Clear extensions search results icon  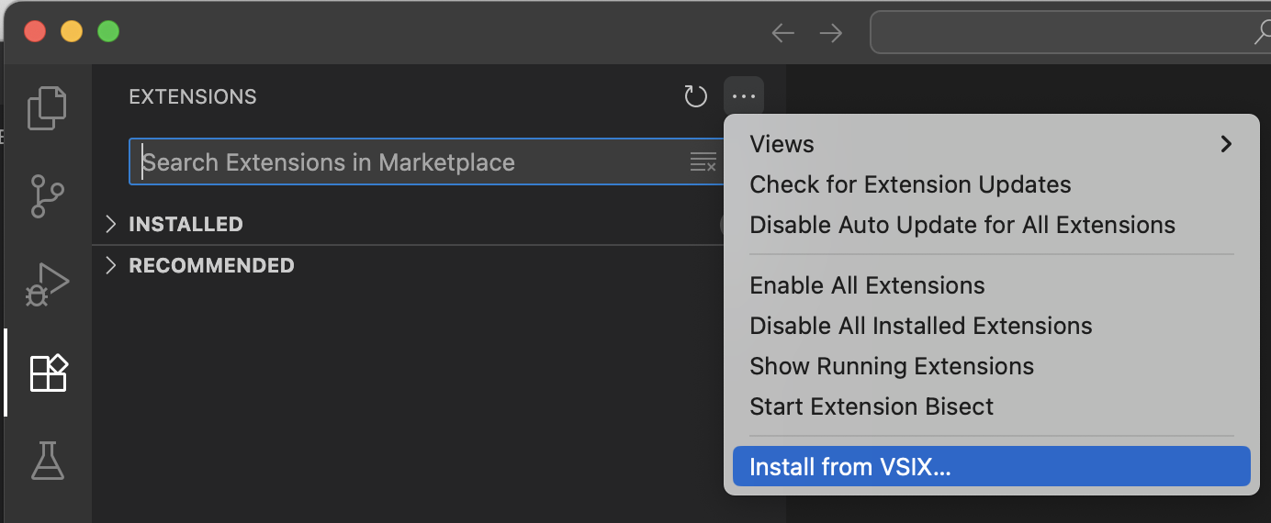pos(703,162)
